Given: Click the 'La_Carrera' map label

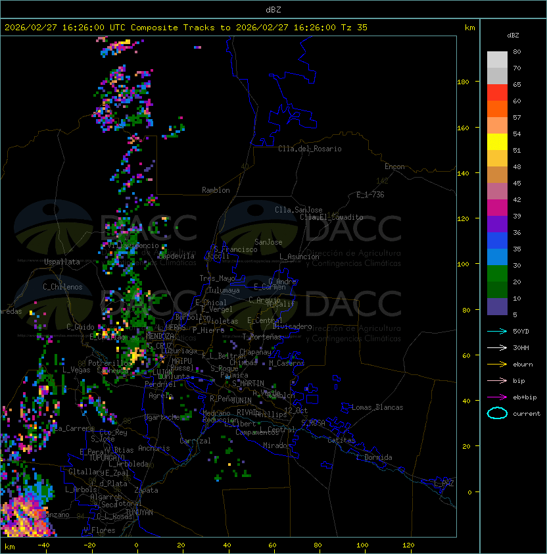Looking at the screenshot, I should pos(74,428).
